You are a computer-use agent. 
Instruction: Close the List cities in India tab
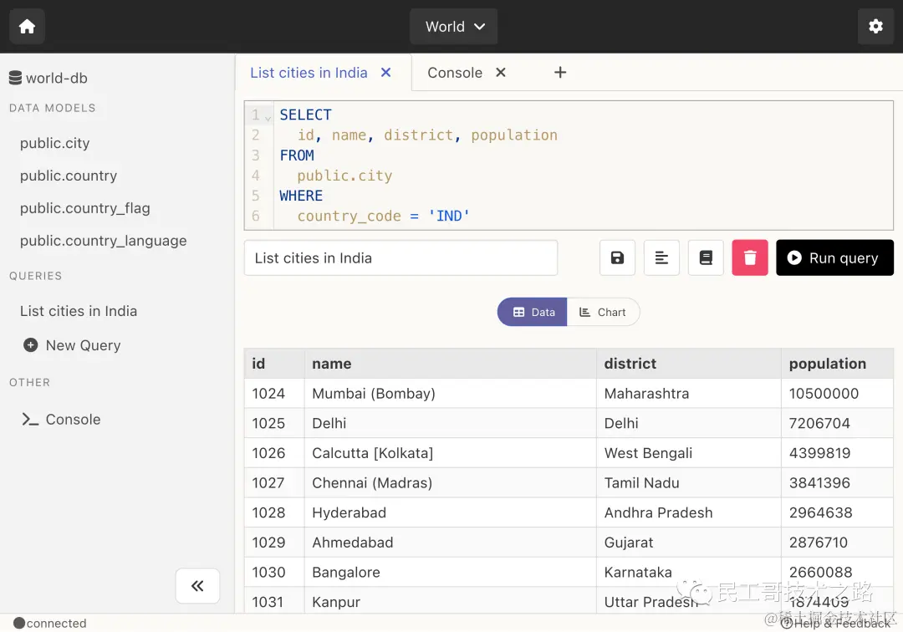[385, 73]
